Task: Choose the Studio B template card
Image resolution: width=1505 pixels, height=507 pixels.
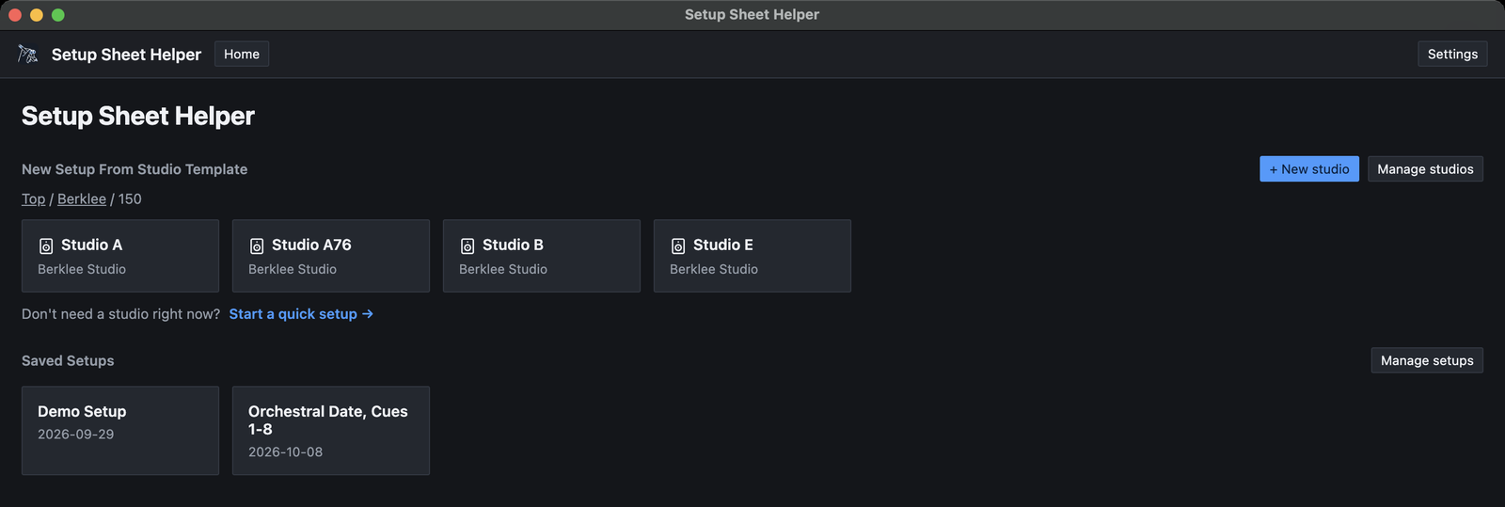Action: point(542,256)
